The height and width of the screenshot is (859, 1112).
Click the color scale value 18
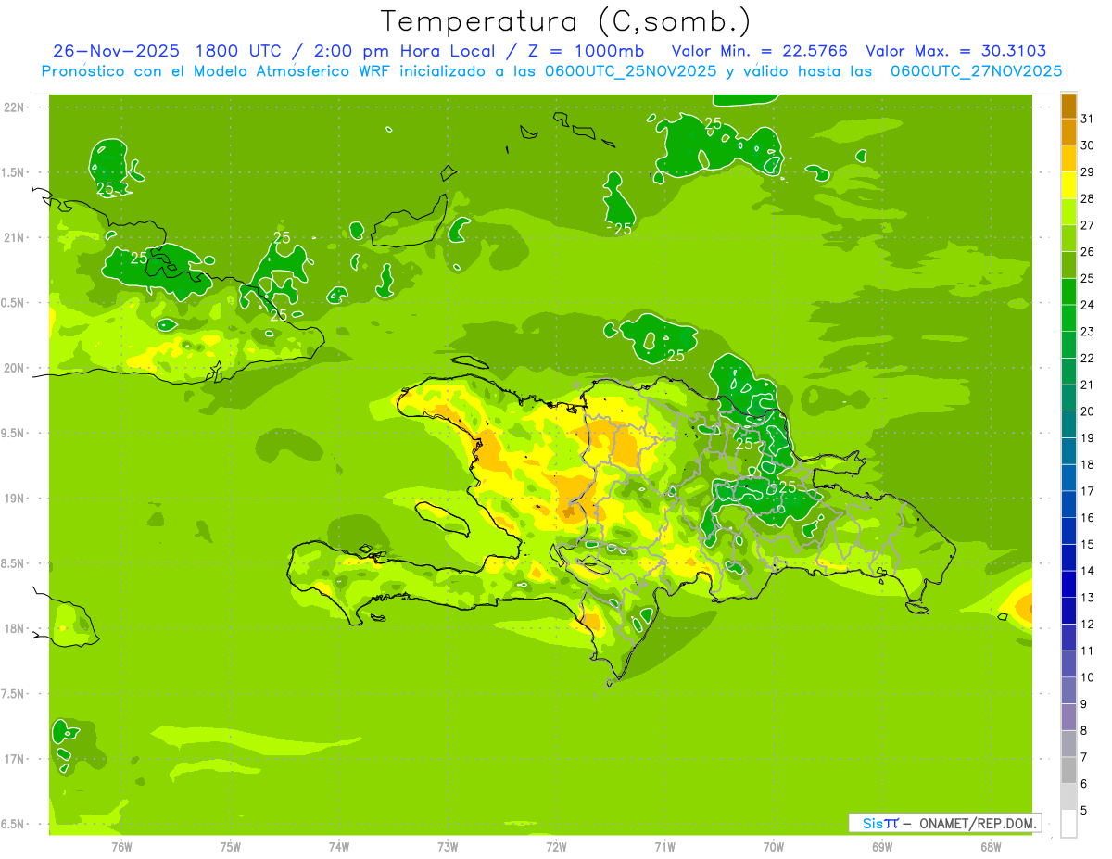[x=1088, y=464]
